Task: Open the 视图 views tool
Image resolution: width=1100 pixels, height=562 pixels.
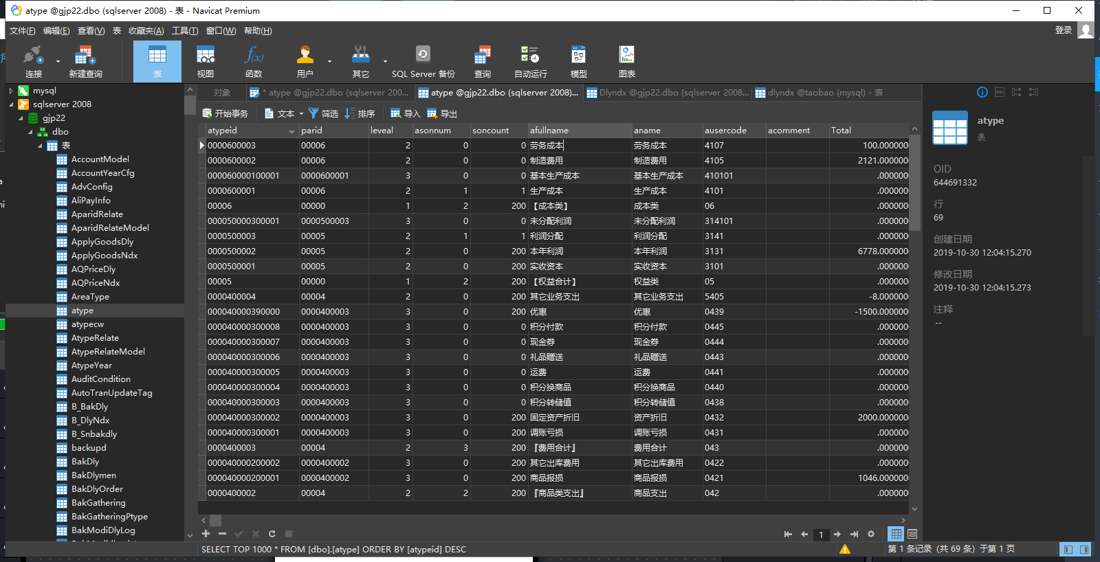Action: [206, 61]
